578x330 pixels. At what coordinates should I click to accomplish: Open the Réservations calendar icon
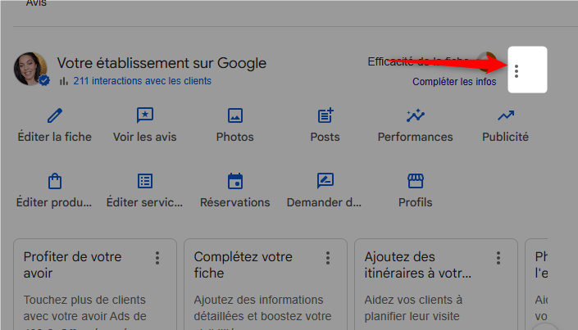pyautogui.click(x=235, y=181)
